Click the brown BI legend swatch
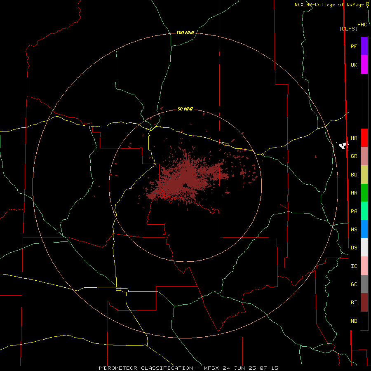371x371 pixels. (x=364, y=303)
